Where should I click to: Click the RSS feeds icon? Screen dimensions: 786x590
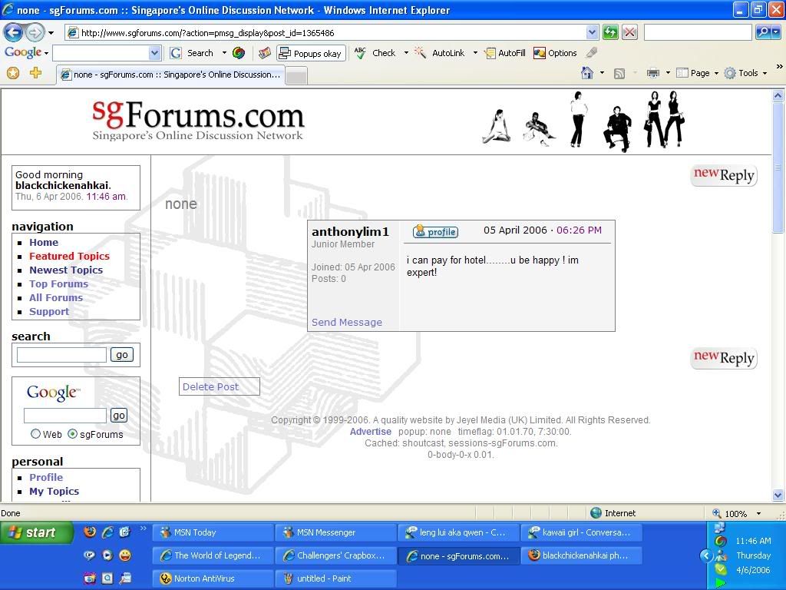619,73
